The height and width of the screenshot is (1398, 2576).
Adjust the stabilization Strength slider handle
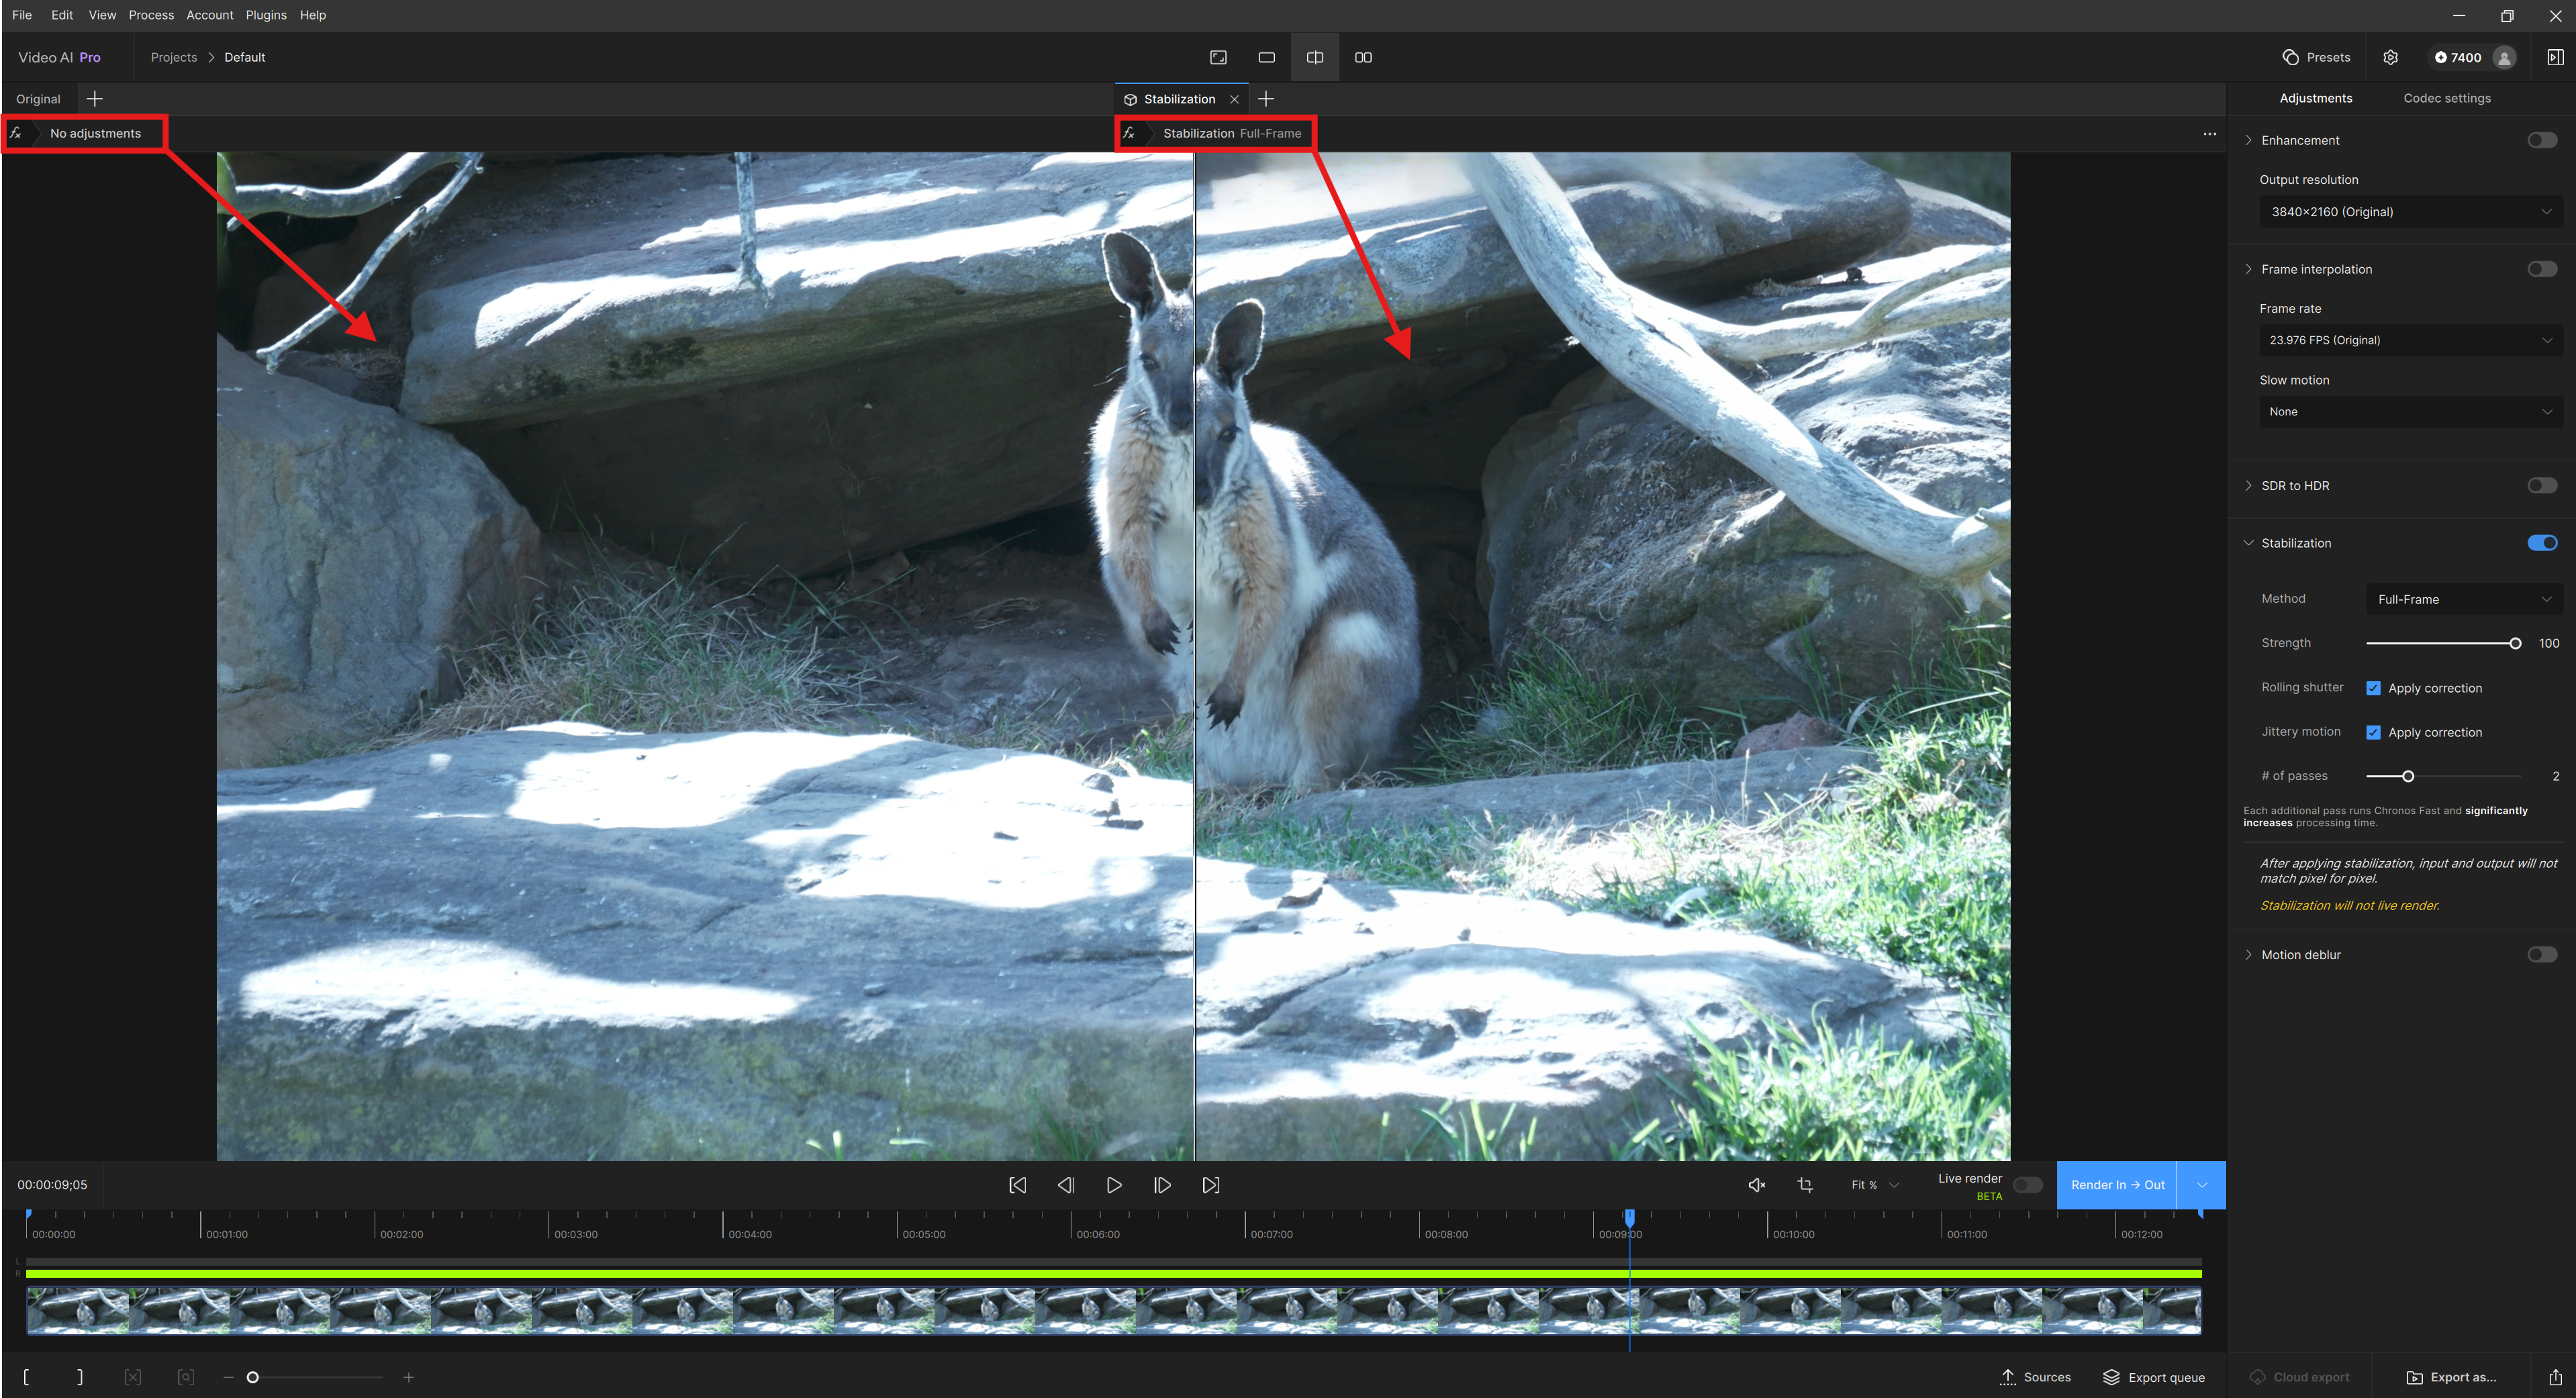pos(2515,643)
